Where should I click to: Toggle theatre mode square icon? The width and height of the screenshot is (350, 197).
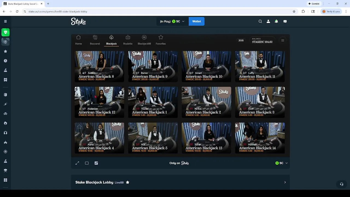point(87,163)
